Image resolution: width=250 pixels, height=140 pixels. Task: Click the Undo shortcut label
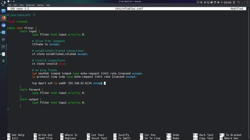[x=176, y=135]
